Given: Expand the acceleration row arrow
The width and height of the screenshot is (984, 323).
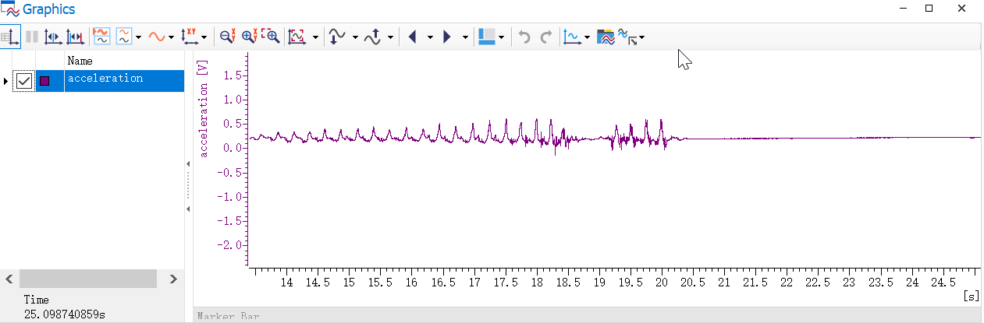Looking at the screenshot, I should [x=6, y=81].
